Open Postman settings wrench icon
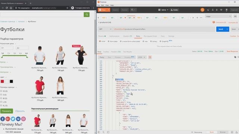 pos(212,10)
